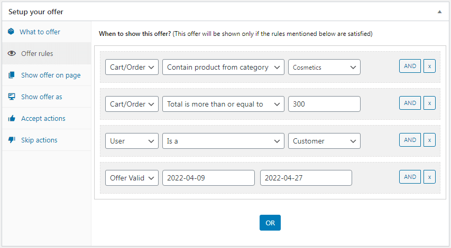Add a new OR rule group
Viewport: 451px width, 248px height.
click(x=270, y=223)
